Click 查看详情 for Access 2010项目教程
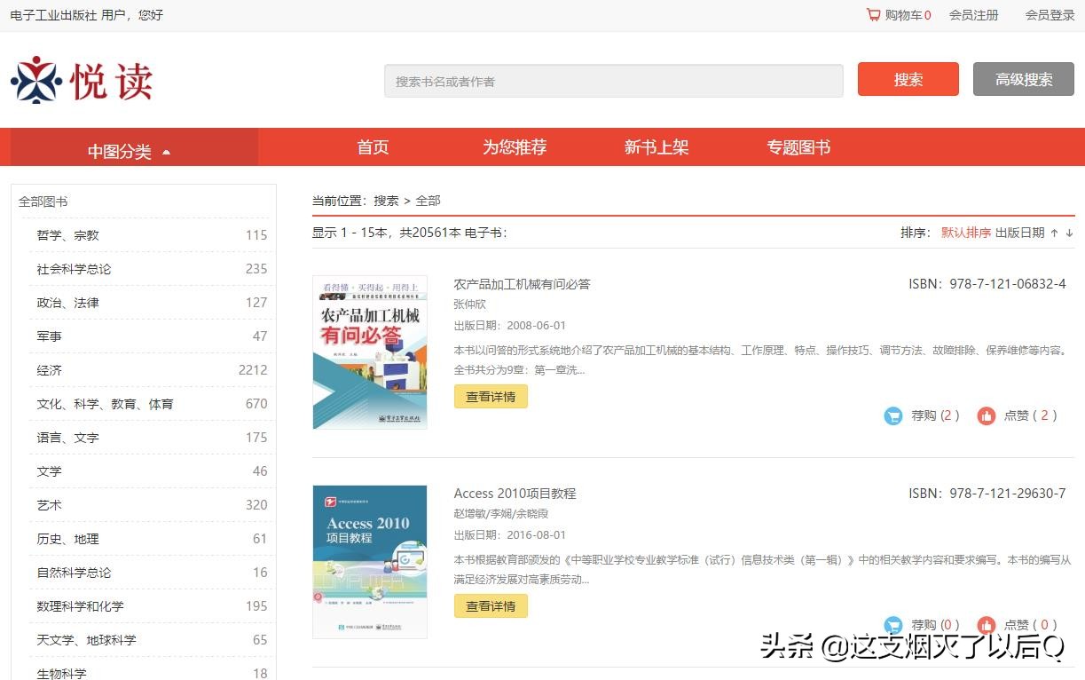This screenshot has width=1085, height=680. (491, 605)
